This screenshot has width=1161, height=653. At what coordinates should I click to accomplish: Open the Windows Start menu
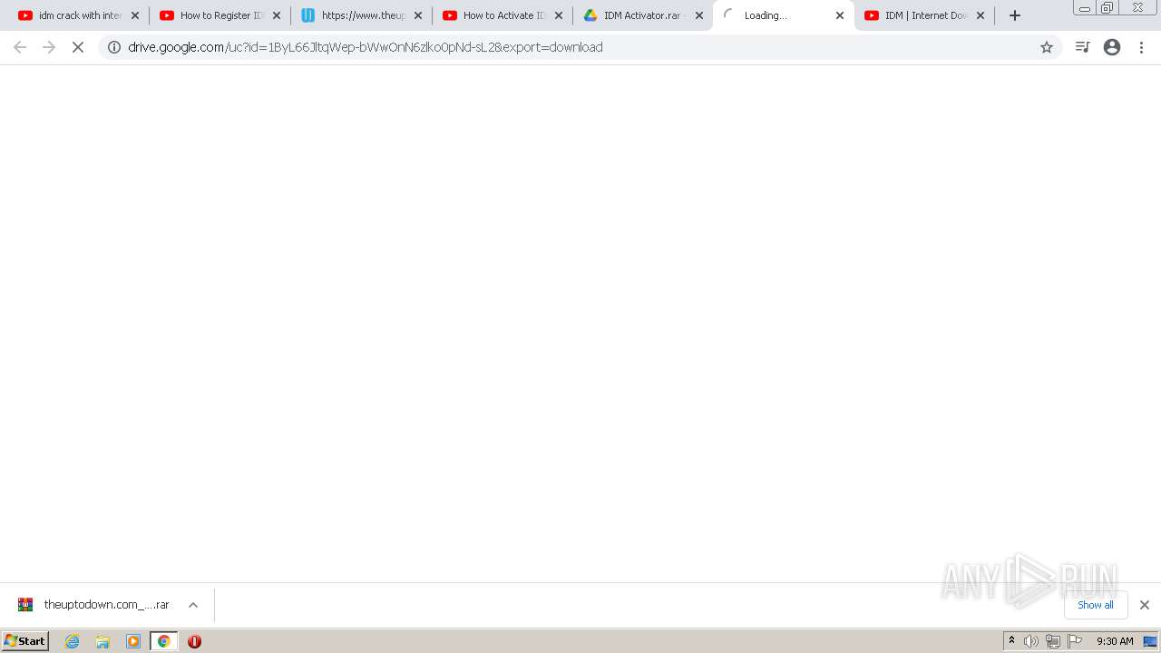coord(25,641)
